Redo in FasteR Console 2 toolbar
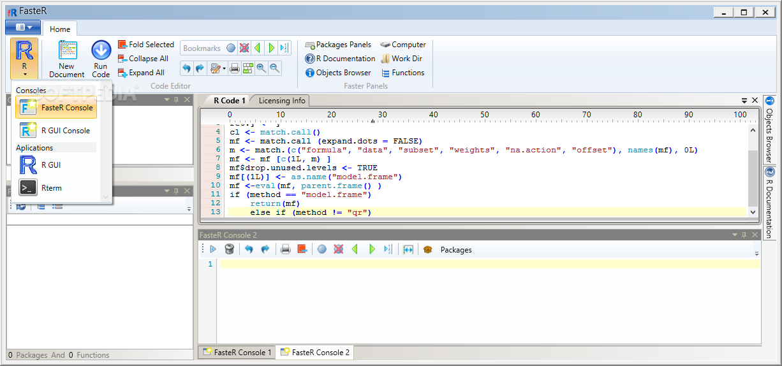 click(265, 249)
